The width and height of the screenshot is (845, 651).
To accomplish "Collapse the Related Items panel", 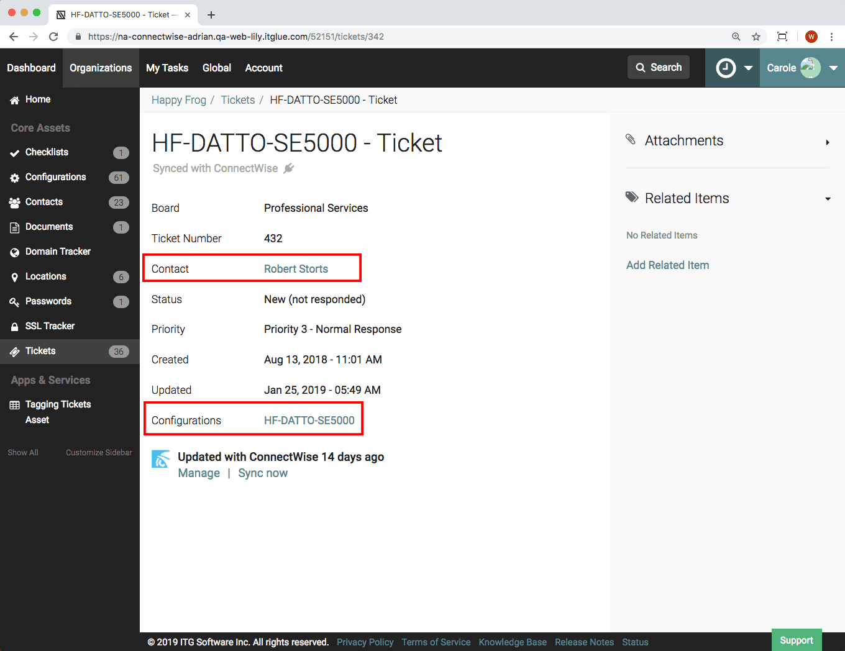I will 828,199.
